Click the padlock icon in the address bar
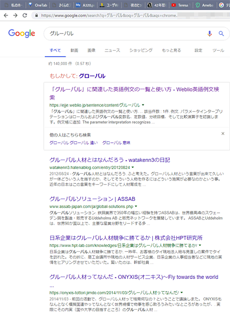230x319 pixels. click(x=37, y=15)
